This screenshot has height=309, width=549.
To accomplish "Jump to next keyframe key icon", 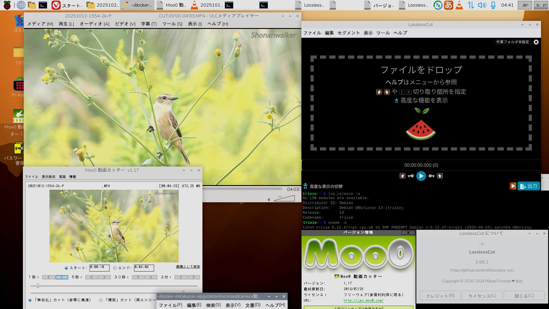I will [x=431, y=176].
